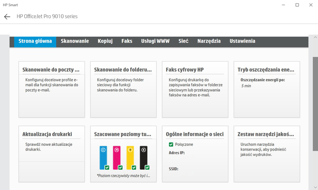
Task: Maximize the HP Smart window
Action: point(297,5)
